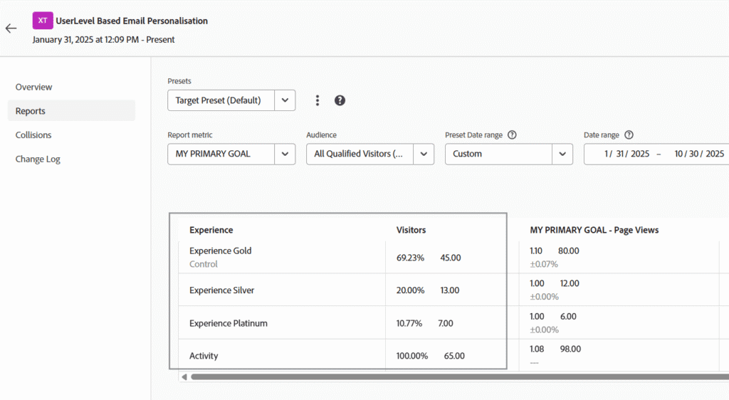Expand the Custom preset date range dropdown
729x400 pixels.
[562, 154]
